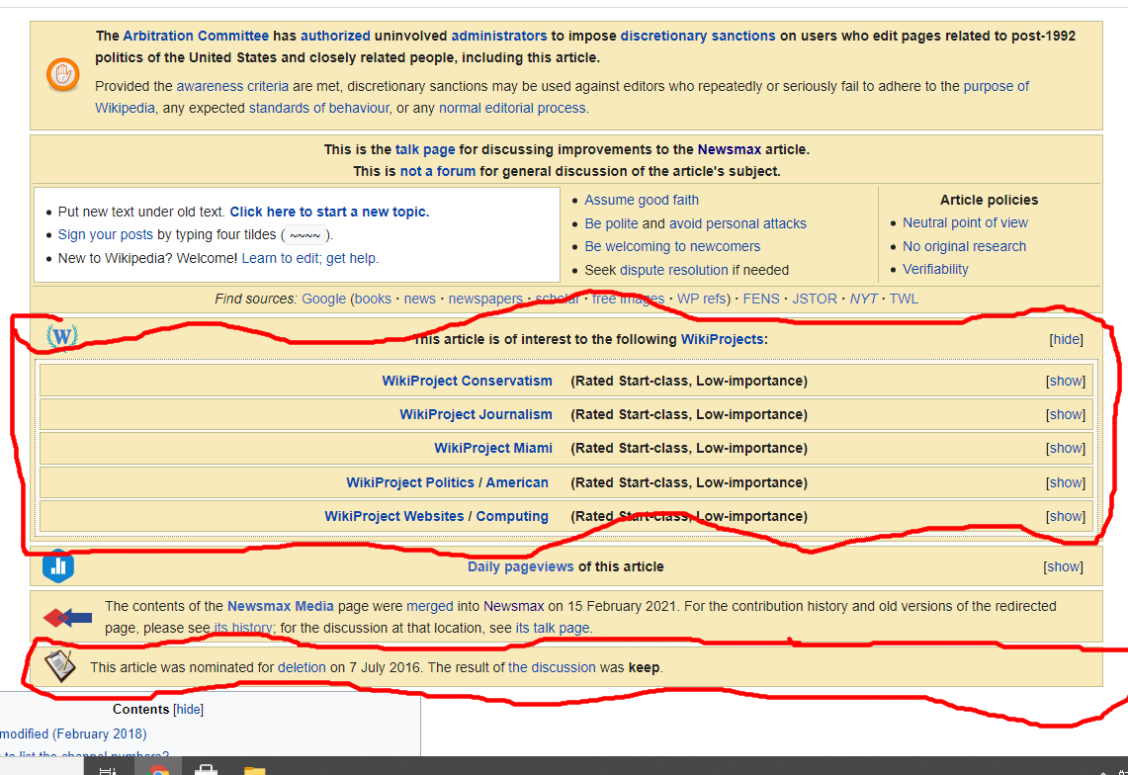Open the WikiProjects link in banner header
This screenshot has height=775, width=1128.
[723, 339]
